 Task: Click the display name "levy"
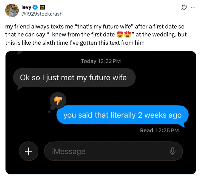(26, 7)
